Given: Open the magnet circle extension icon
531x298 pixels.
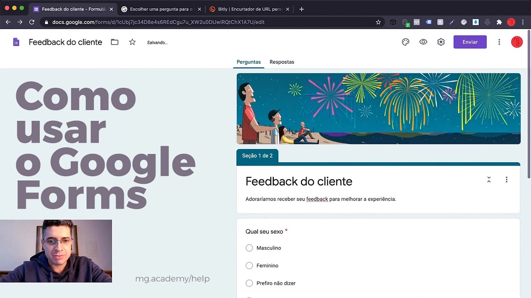Looking at the screenshot, I should (464, 22).
